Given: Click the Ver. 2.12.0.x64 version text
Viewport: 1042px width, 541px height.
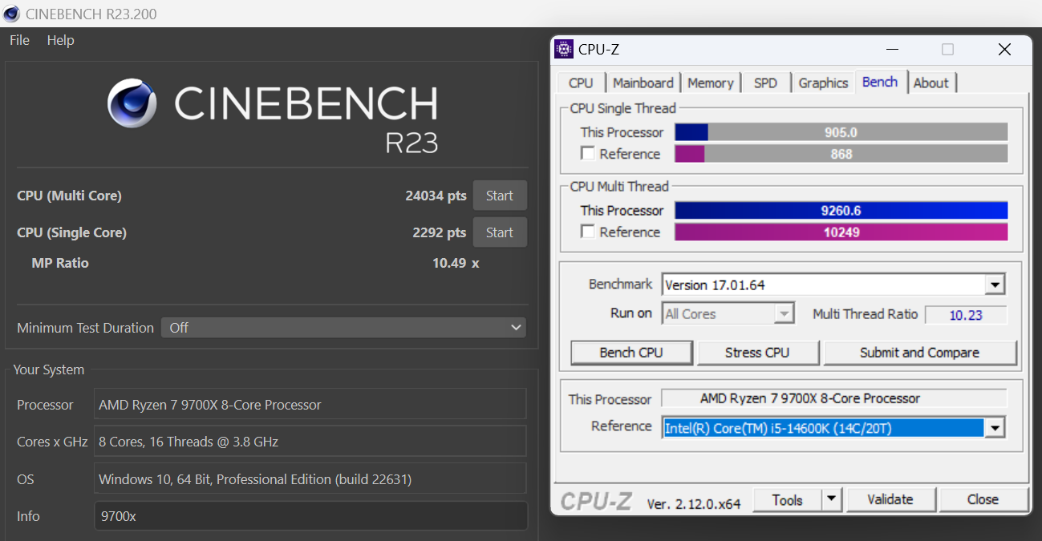Looking at the screenshot, I should click(x=694, y=503).
